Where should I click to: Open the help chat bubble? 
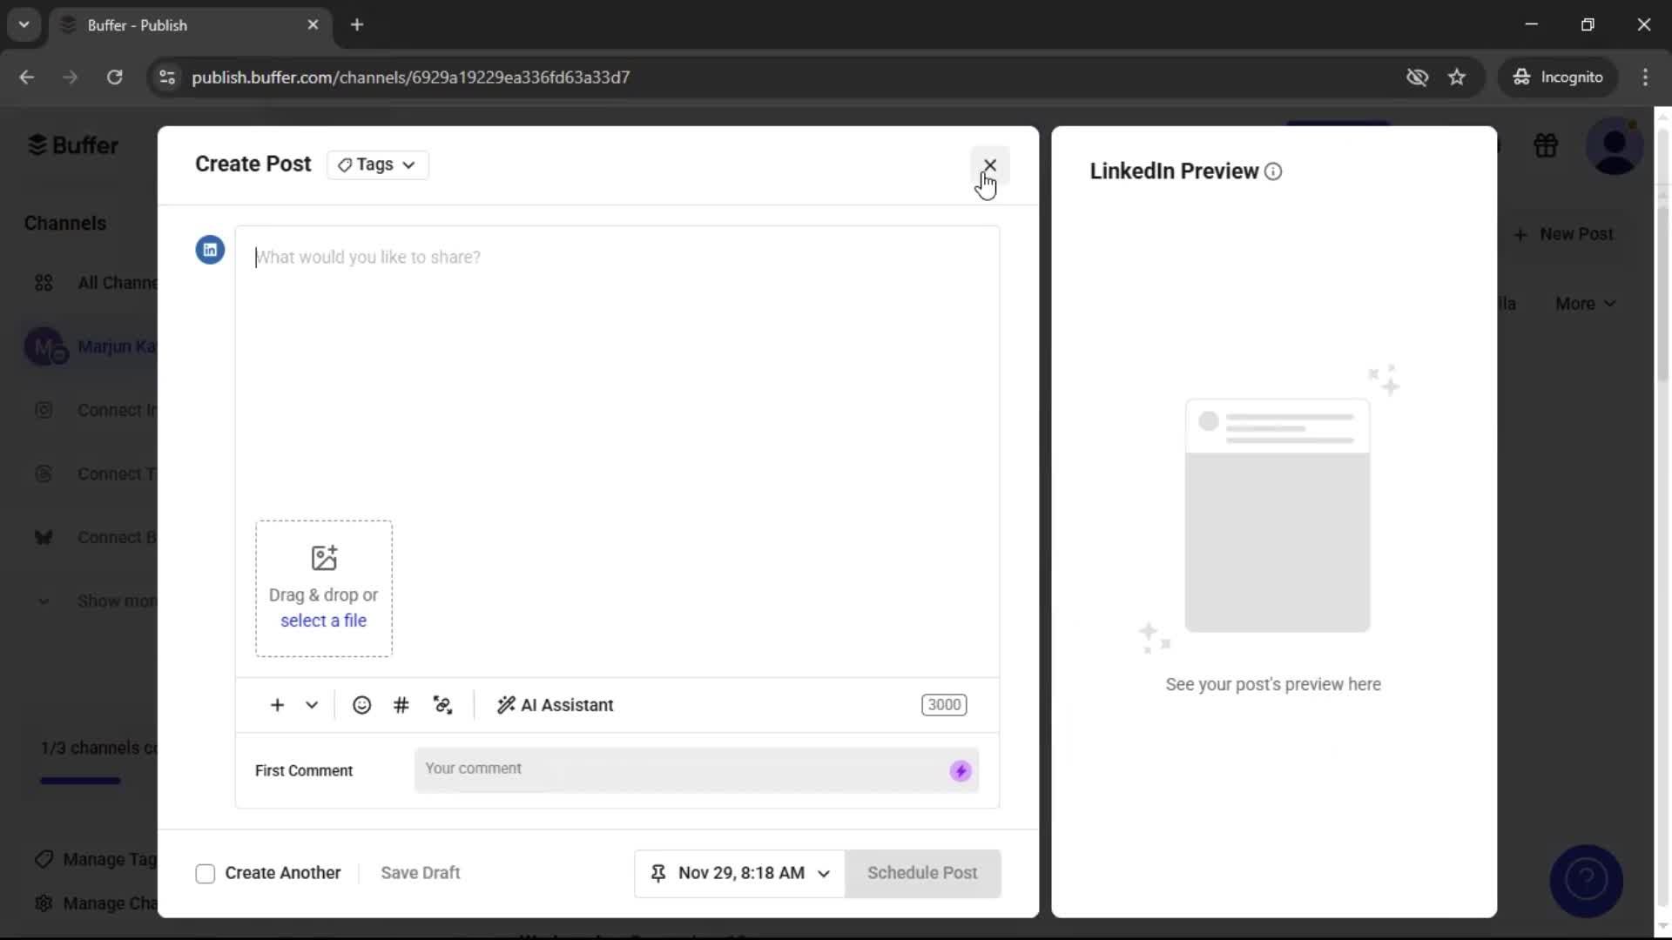click(x=1586, y=881)
